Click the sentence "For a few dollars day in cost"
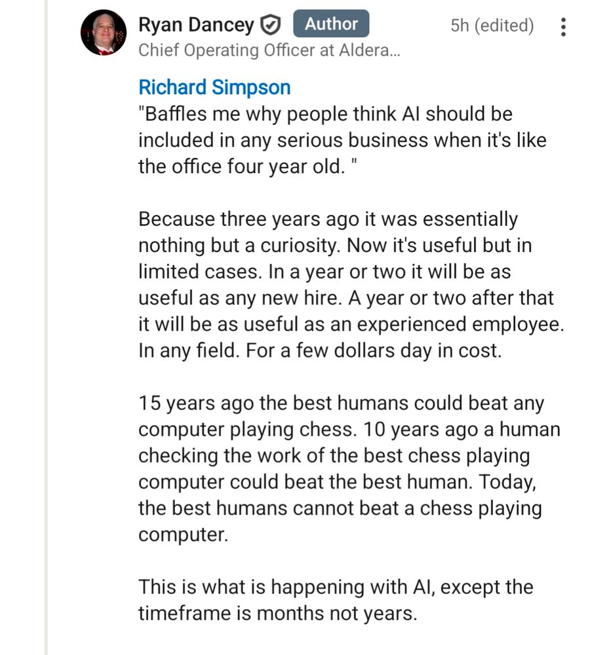This screenshot has height=655, width=592. (374, 350)
